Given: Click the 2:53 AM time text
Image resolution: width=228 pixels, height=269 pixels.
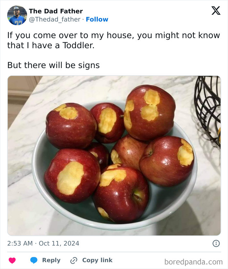Looking at the screenshot, I should point(20,244).
